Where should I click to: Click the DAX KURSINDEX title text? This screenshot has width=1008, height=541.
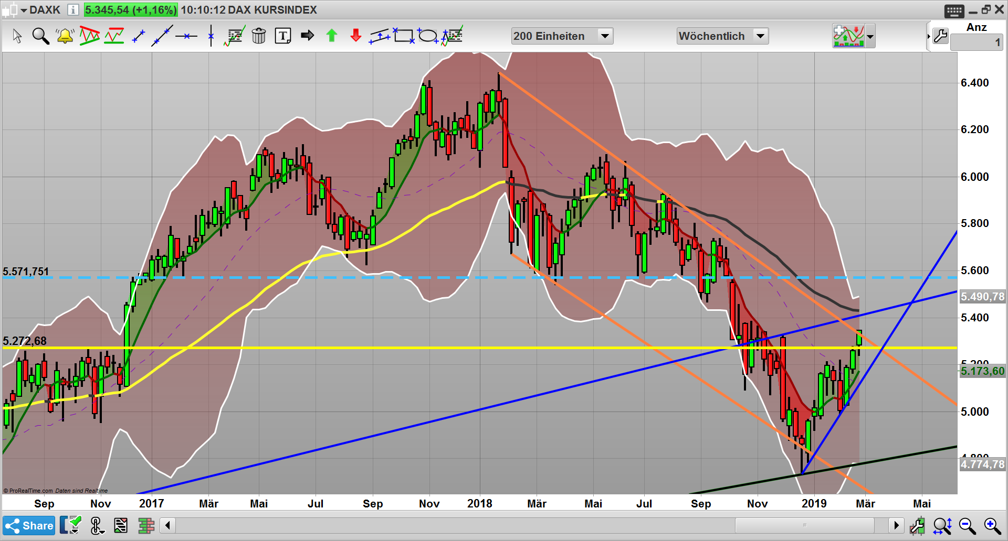tap(272, 10)
